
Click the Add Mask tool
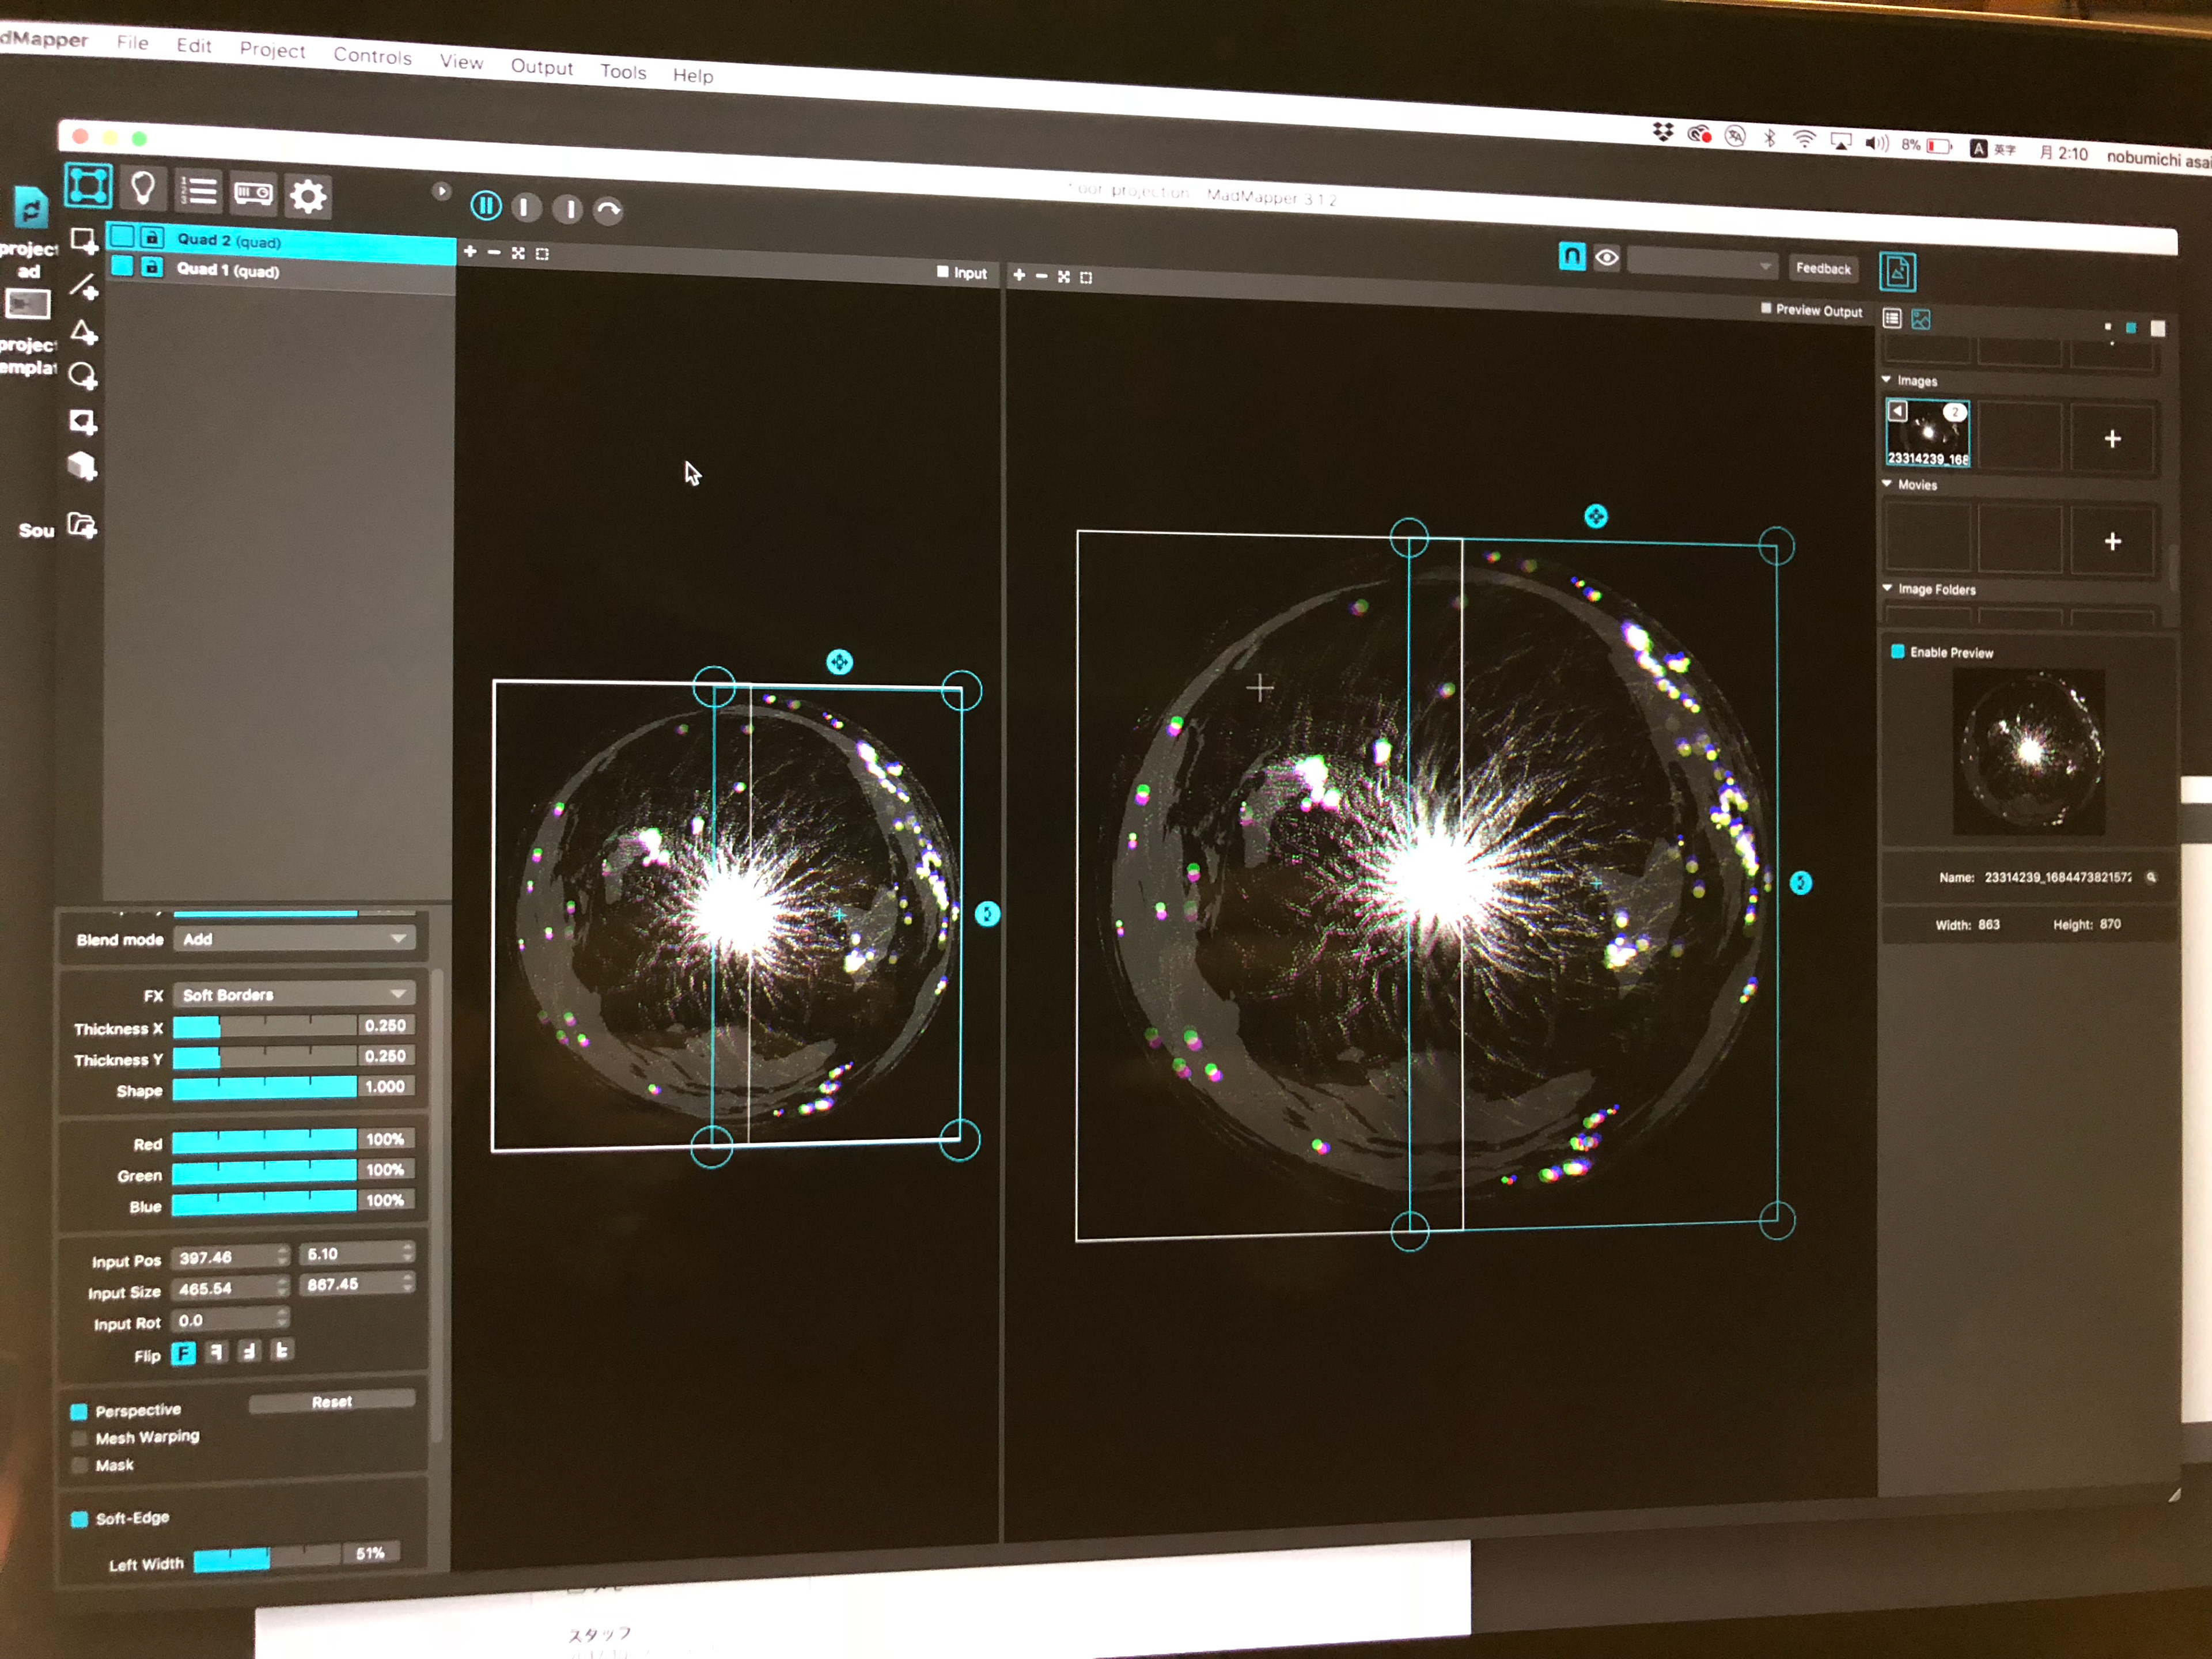pyautogui.click(x=83, y=422)
